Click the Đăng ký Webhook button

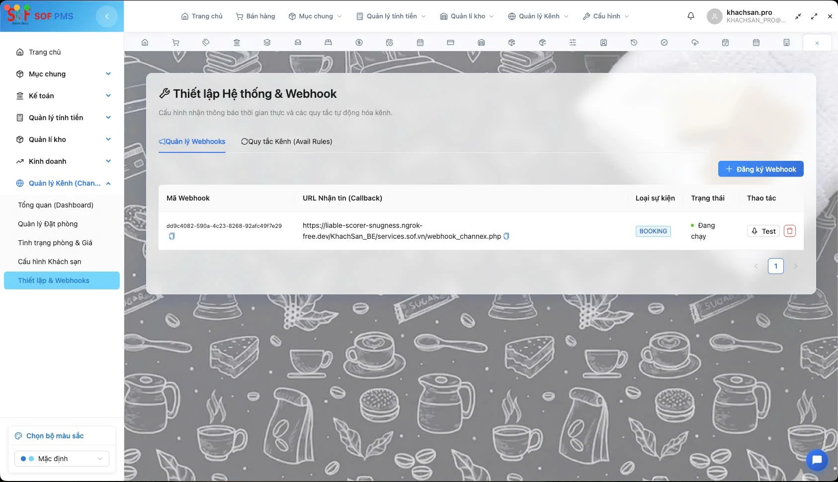760,169
